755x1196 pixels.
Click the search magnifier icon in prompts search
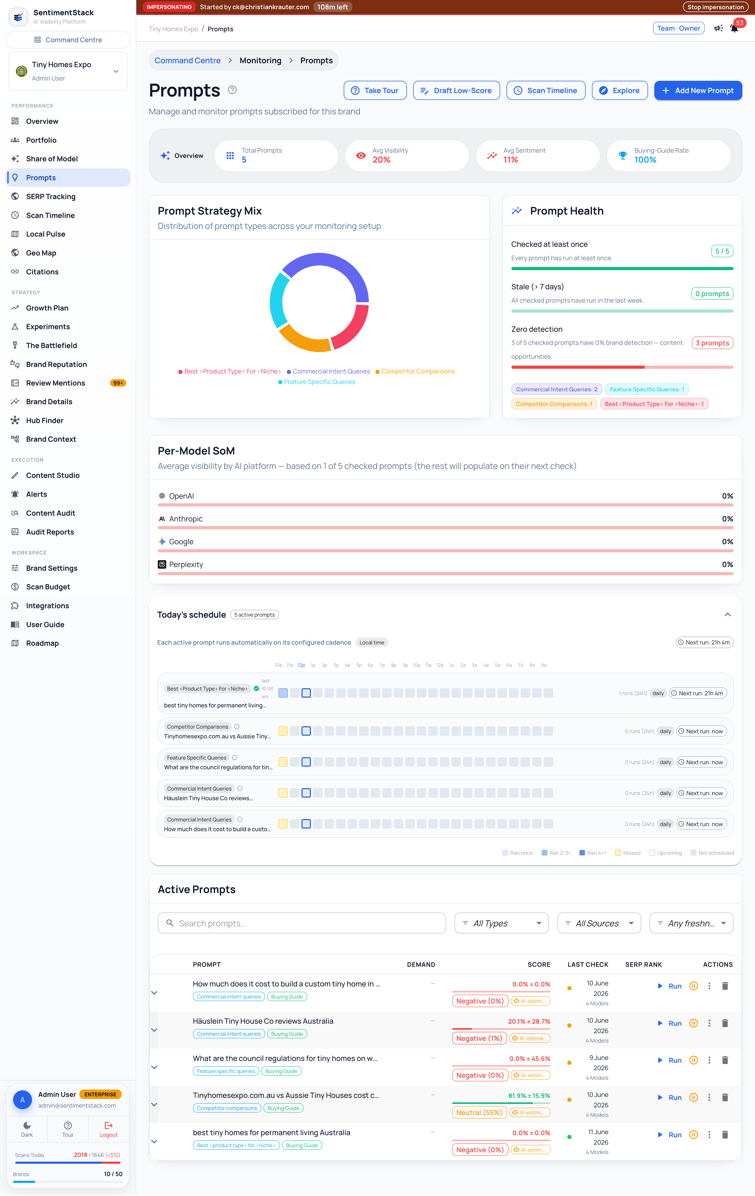[x=170, y=923]
